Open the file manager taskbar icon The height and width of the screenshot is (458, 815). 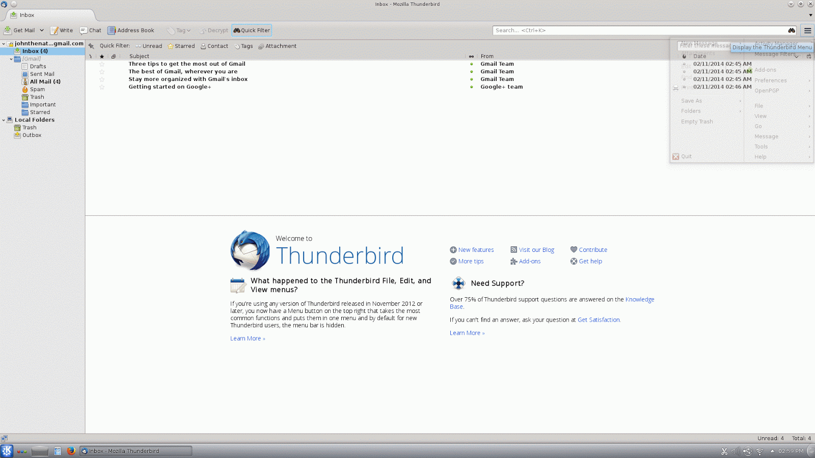click(x=58, y=451)
